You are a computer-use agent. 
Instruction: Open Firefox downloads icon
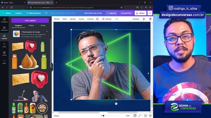tap(141, 8)
